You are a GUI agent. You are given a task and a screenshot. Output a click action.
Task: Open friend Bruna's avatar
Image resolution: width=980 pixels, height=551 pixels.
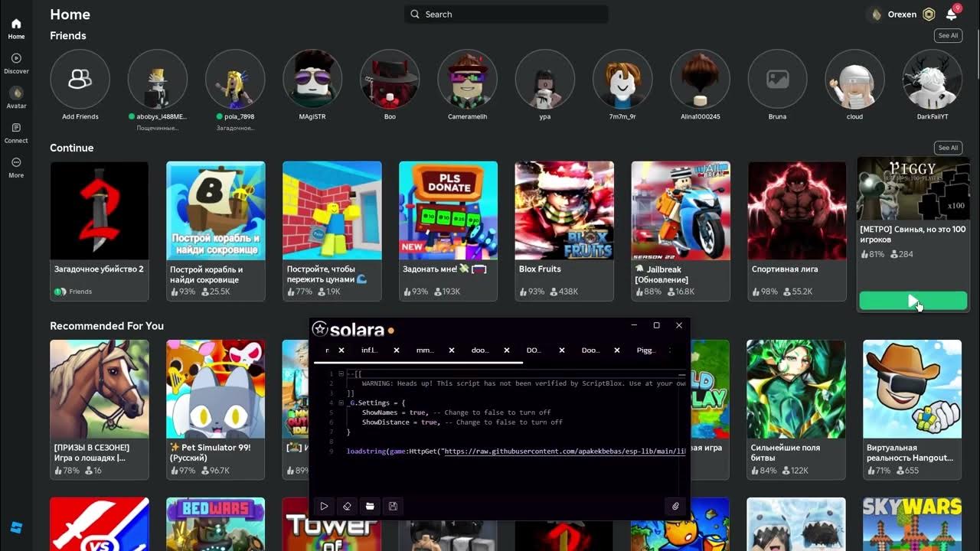coord(777,79)
